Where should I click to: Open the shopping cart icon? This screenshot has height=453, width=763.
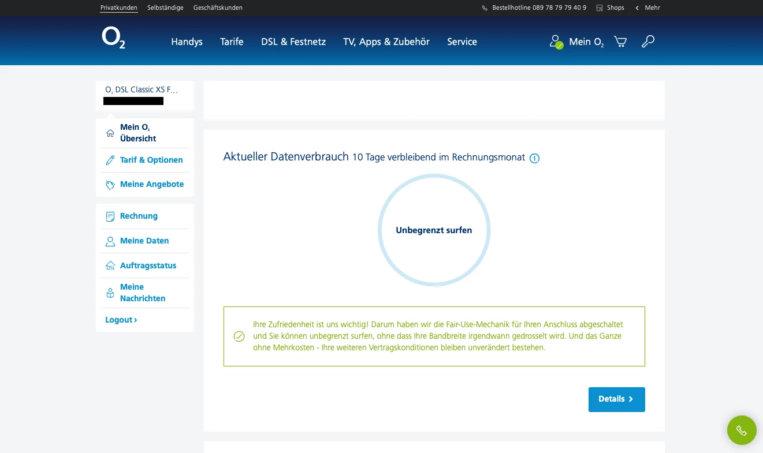[x=620, y=42]
